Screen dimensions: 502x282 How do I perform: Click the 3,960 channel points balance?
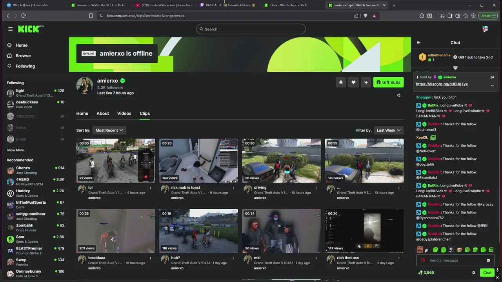(x=426, y=273)
